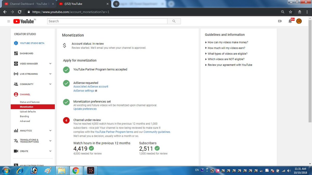This screenshot has height=175, width=312.
Task: Open Chrome from the taskbar
Action: click(x=76, y=170)
